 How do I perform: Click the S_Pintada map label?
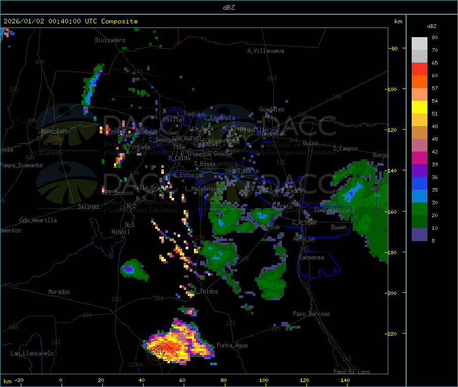136,147
